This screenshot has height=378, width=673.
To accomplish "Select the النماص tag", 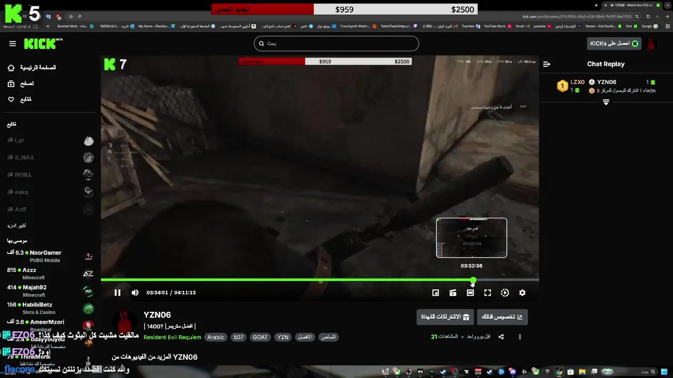I will coord(329,337).
